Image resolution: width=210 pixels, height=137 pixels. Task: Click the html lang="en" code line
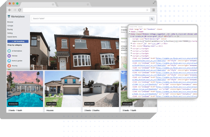pos(146,29)
